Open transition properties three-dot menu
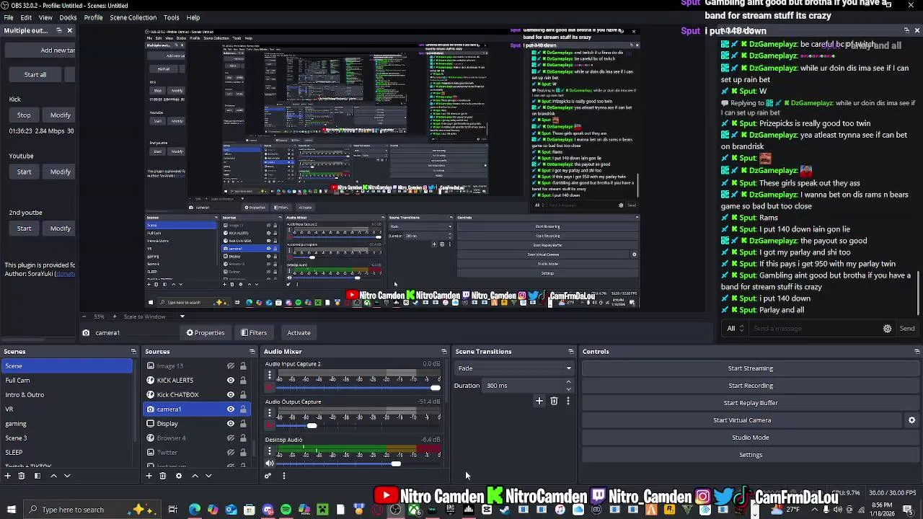Screen dimensions: 923x519 tap(568, 401)
